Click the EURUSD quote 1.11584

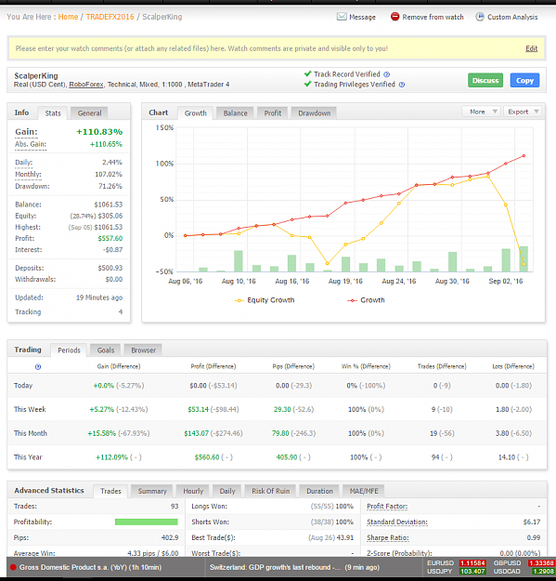pyautogui.click(x=472, y=563)
